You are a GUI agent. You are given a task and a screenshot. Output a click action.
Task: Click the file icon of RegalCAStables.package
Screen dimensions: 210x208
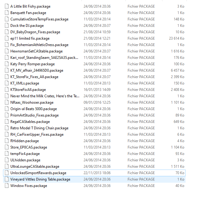pos(7,122)
